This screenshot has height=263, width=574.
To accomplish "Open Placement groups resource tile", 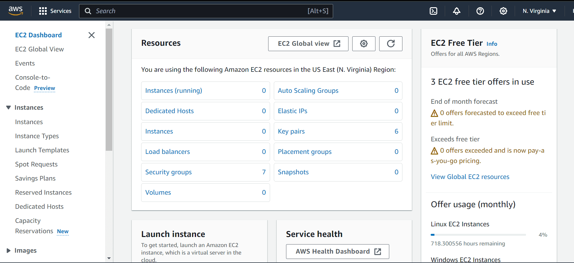I will pos(338,152).
